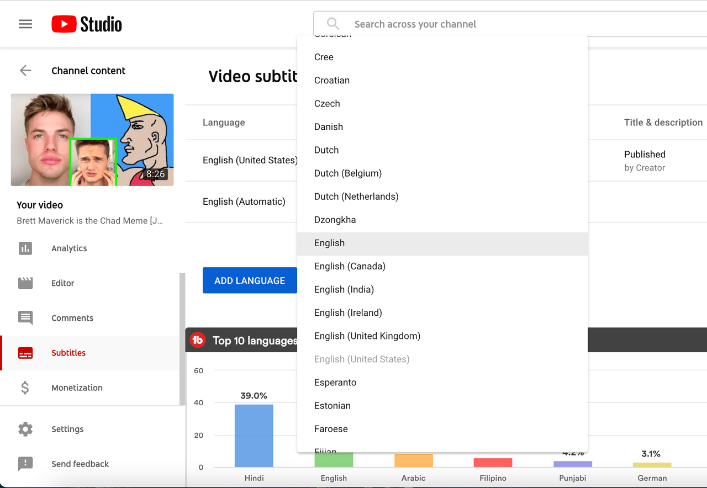Click the Send feedback exclamation icon
This screenshot has height=488, width=707.
(25, 464)
